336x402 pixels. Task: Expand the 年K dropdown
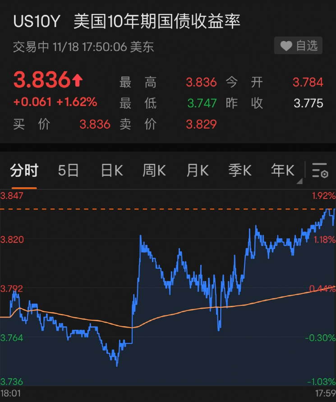(284, 171)
